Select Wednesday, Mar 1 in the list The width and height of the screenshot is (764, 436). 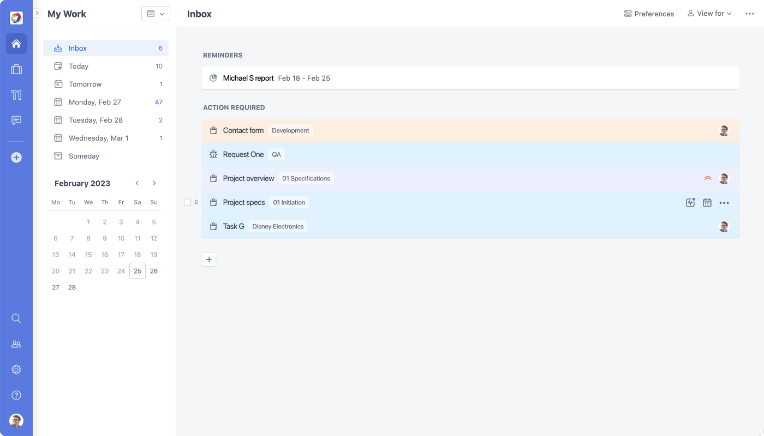(106, 138)
